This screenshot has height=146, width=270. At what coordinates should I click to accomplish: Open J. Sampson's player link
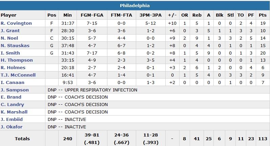[x=15, y=90]
